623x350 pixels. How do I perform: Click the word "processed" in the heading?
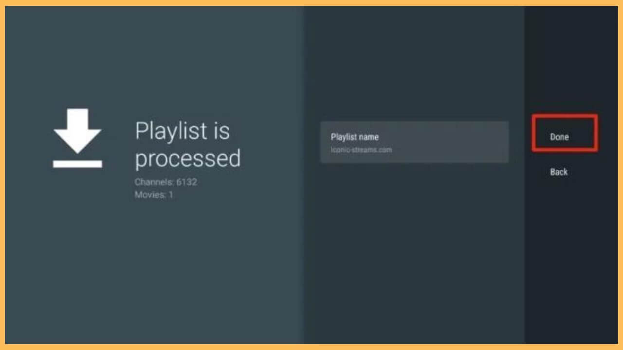point(187,158)
